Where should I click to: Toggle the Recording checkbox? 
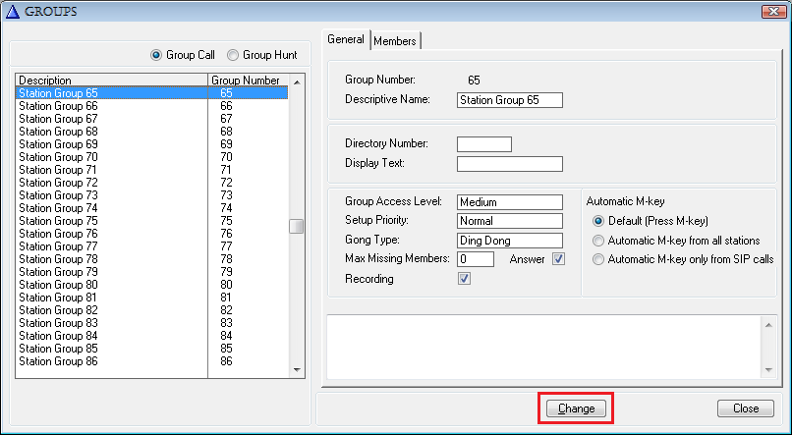pyautogui.click(x=464, y=279)
